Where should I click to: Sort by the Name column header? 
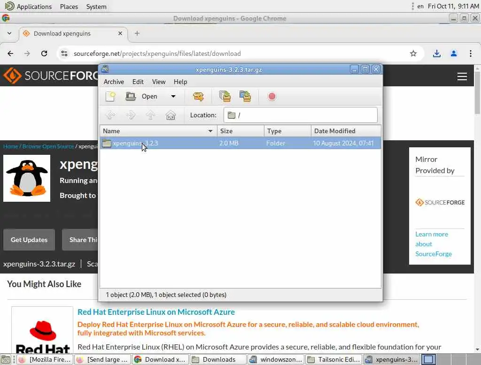pyautogui.click(x=158, y=131)
